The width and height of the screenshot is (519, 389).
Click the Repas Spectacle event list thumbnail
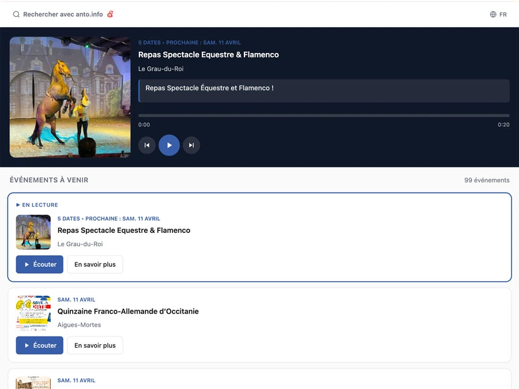(x=33, y=232)
